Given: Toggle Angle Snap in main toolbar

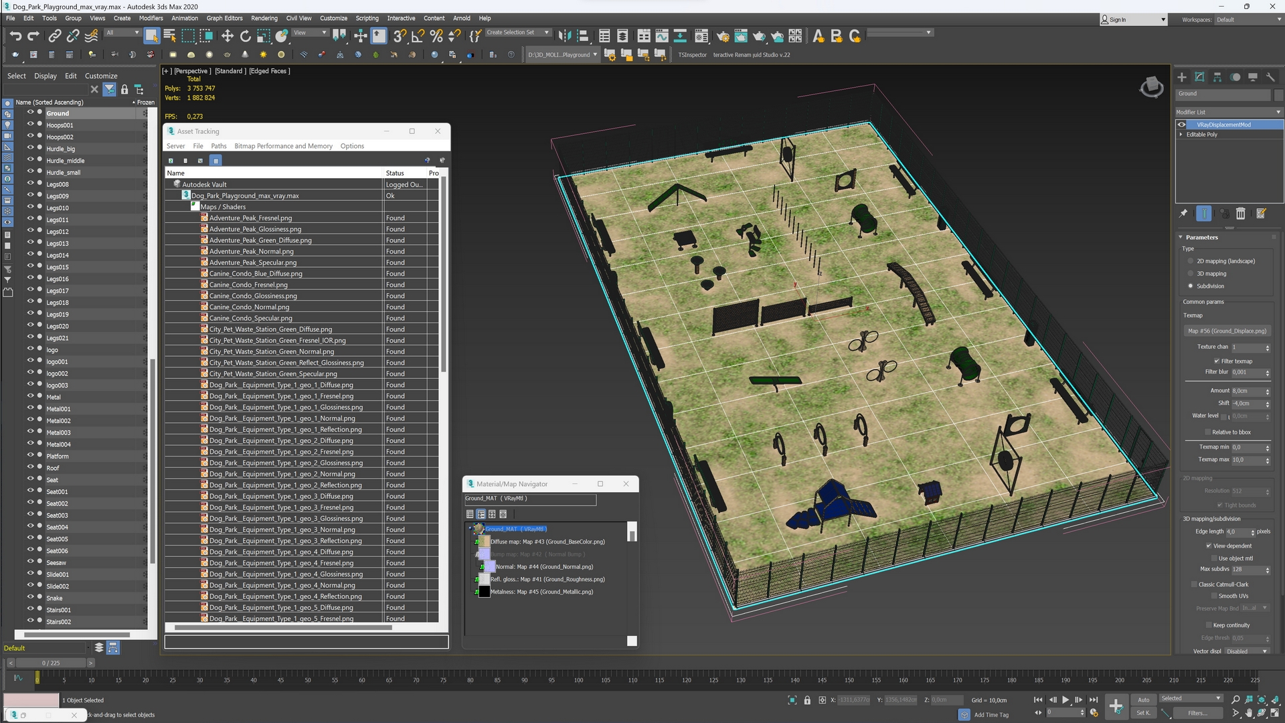Looking at the screenshot, I should point(418,36).
